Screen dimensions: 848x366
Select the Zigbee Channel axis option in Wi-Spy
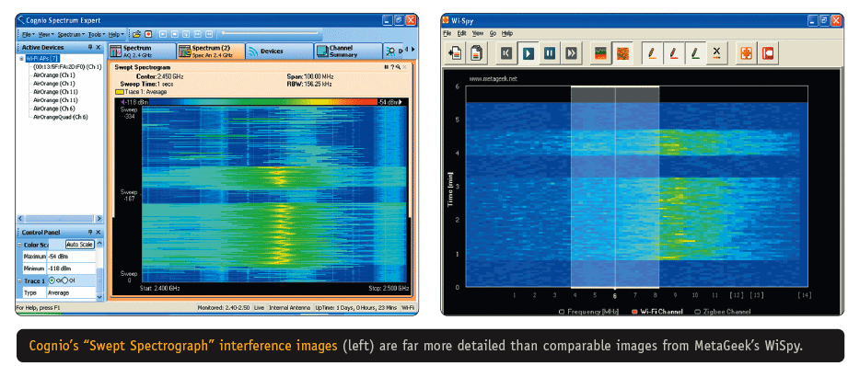[x=722, y=312]
